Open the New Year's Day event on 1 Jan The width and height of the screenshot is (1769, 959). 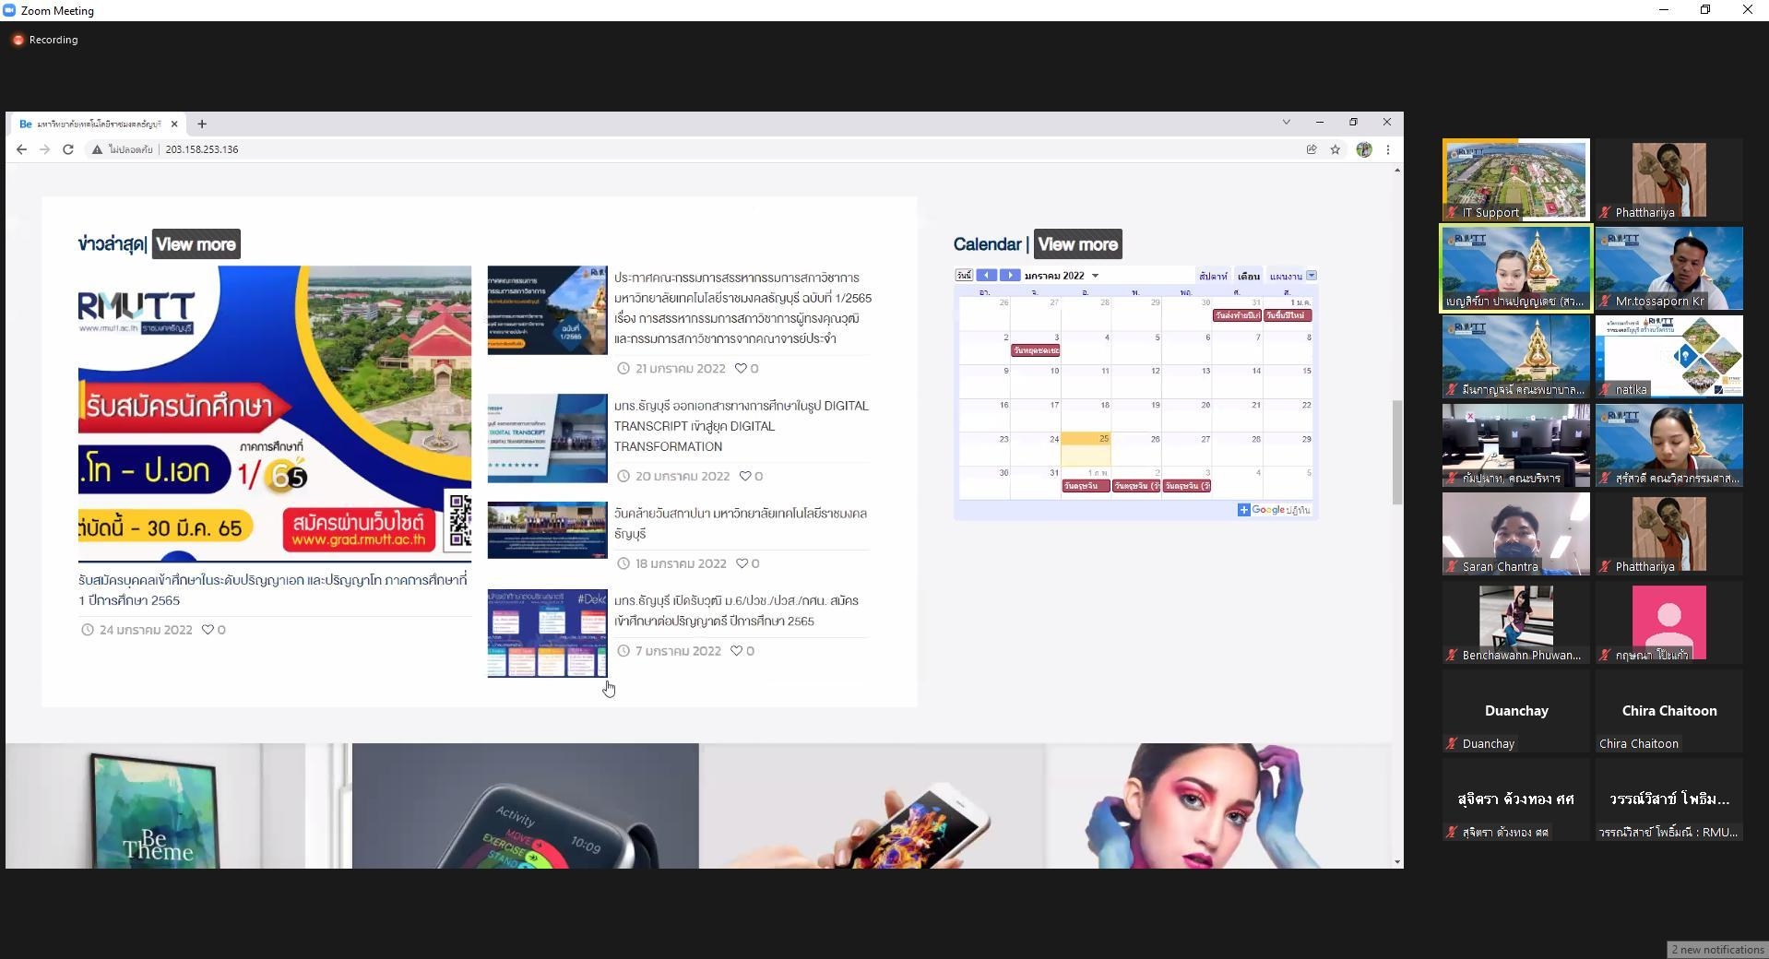point(1288,315)
